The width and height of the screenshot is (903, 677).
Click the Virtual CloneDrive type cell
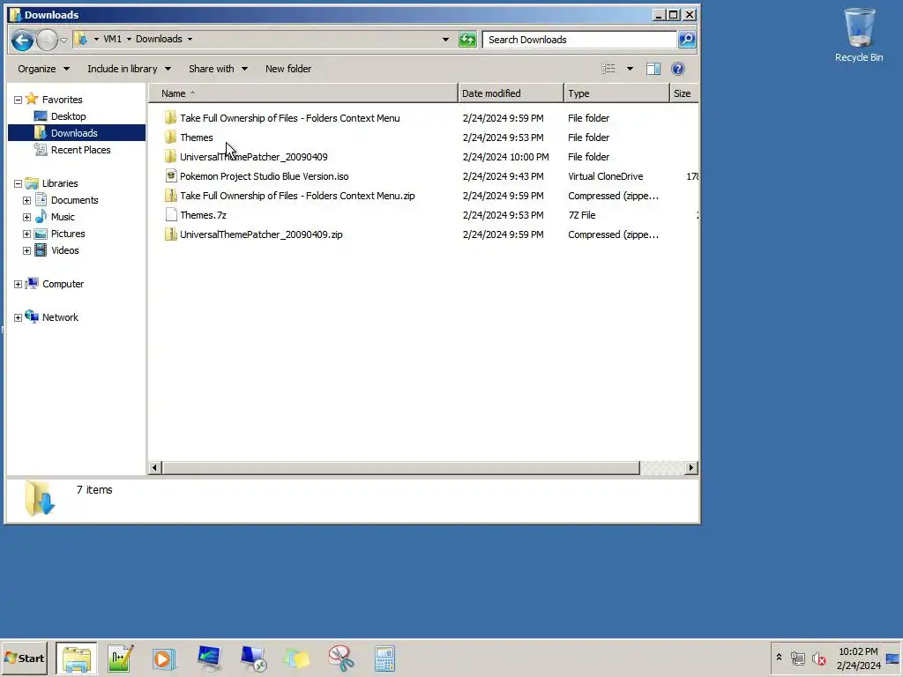coord(605,176)
